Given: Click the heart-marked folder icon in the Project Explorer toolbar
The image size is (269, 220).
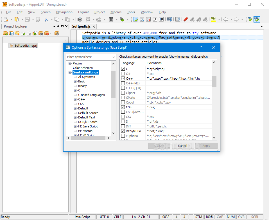Looking at the screenshot, I should tap(47, 33).
